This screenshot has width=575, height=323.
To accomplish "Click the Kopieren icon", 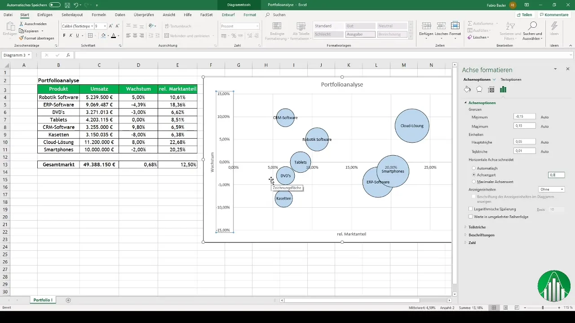I will pyautogui.click(x=22, y=31).
